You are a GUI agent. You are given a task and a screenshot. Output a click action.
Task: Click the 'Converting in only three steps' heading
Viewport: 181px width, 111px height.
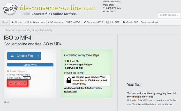pos(82,55)
